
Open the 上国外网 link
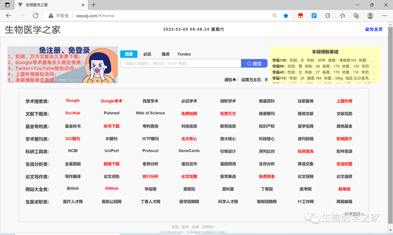coord(344,101)
